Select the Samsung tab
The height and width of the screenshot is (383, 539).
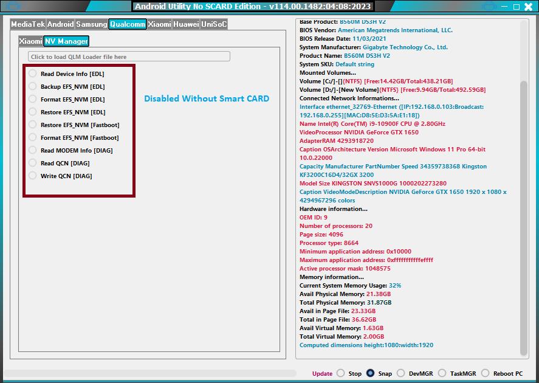pos(91,24)
